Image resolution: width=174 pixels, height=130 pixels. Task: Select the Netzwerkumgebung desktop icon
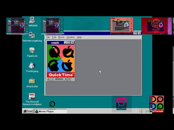[32, 37]
